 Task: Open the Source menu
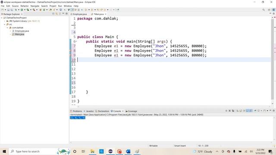click(15, 6)
